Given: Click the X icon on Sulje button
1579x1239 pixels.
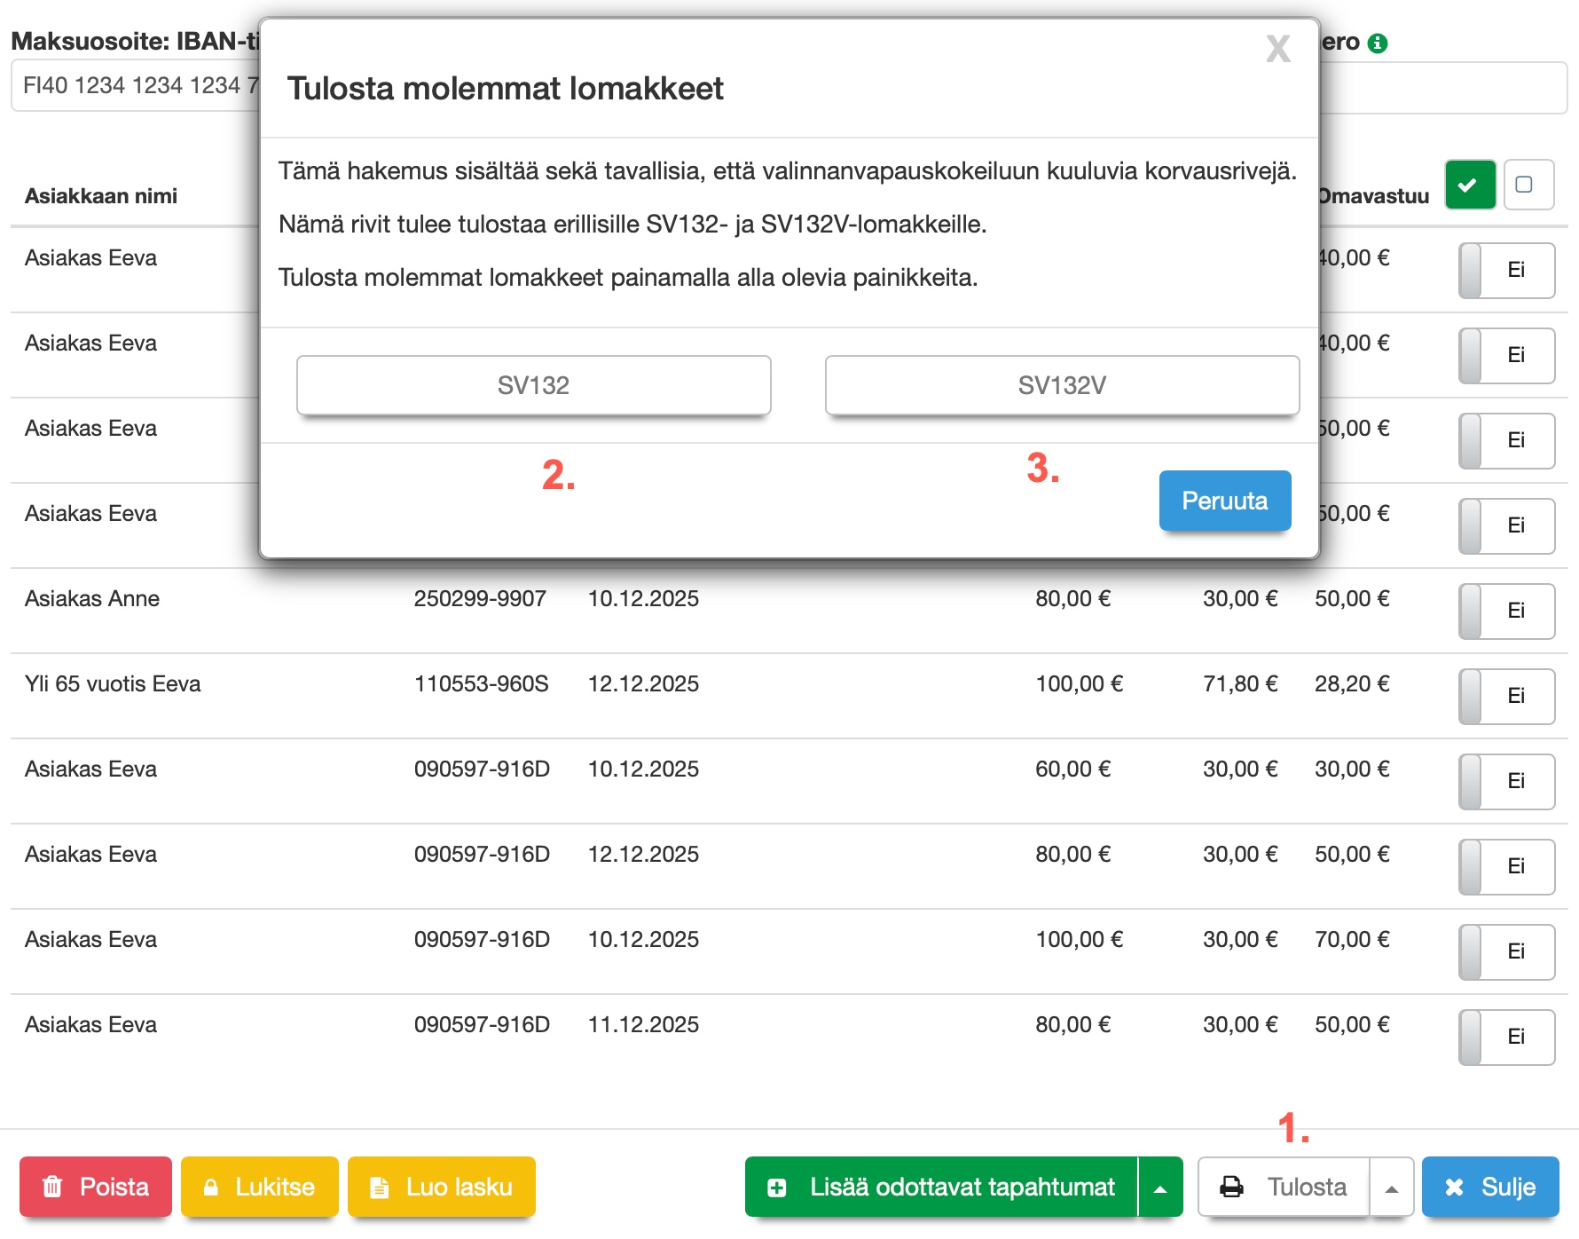Looking at the screenshot, I should pyautogui.click(x=1454, y=1188).
